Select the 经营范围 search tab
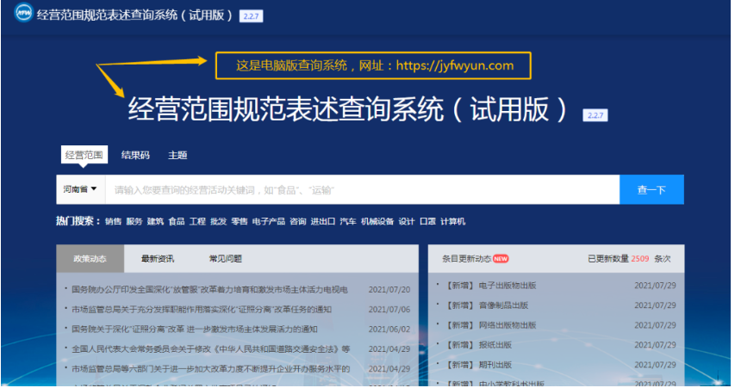 [x=84, y=156]
